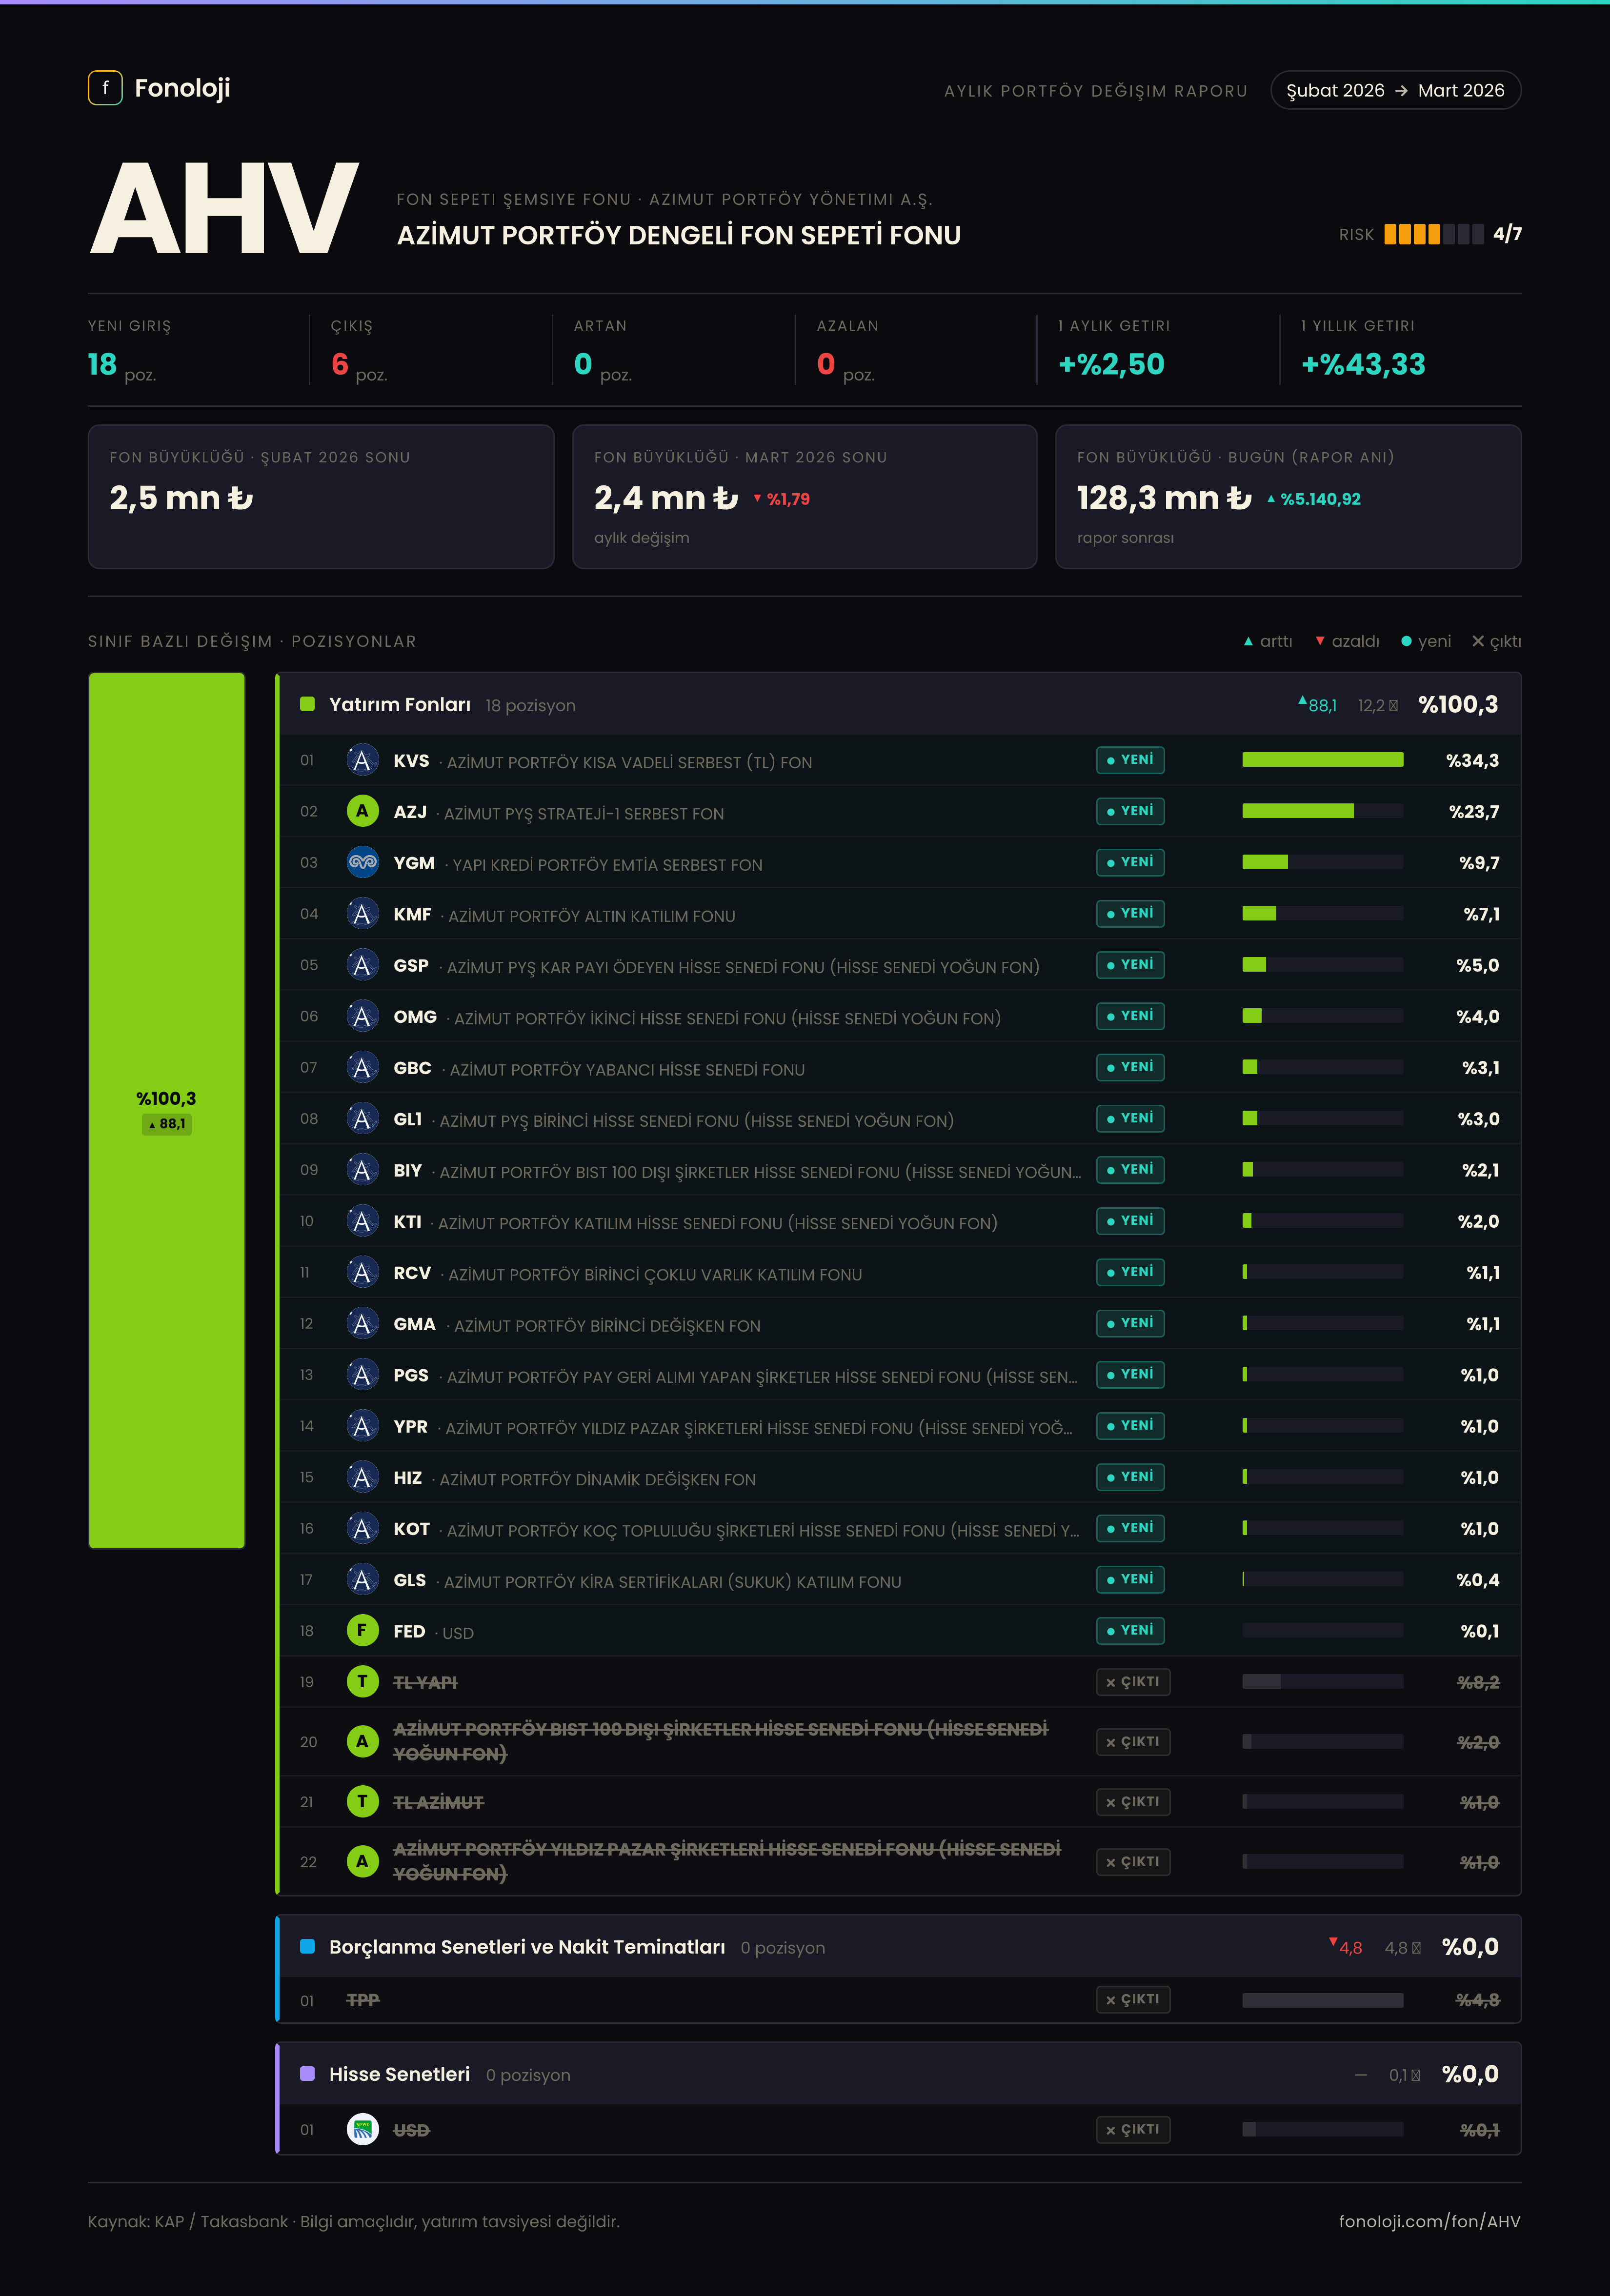Click the Mart 2026 fund size 2,4 mn ₺
The width and height of the screenshot is (1610, 2296).
[x=666, y=498]
